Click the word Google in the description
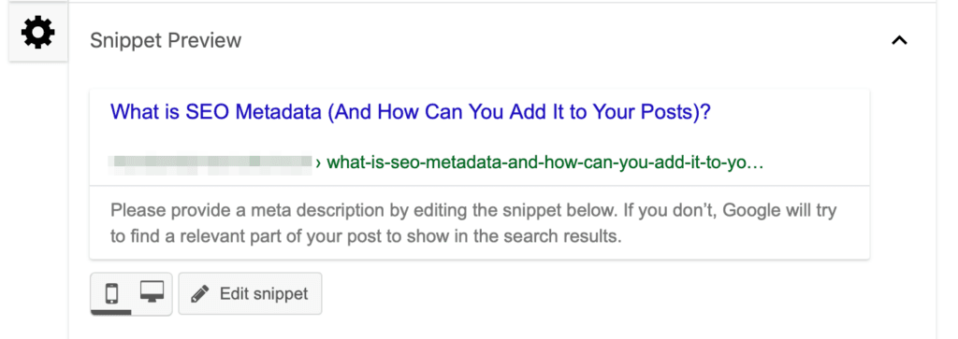Screen dimensions: 958x339 click(762, 212)
